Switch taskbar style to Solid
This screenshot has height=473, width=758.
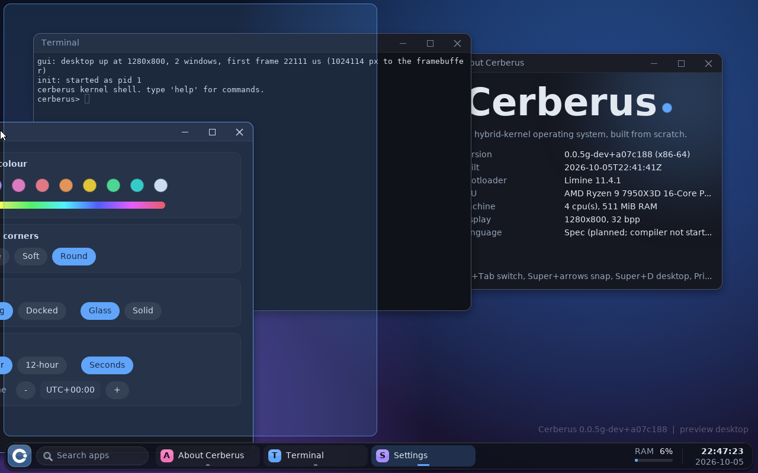[x=143, y=310]
